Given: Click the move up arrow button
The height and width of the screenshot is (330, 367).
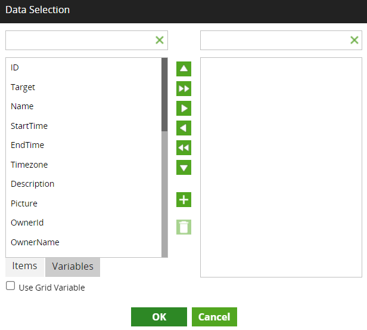Looking at the screenshot, I should [x=183, y=69].
